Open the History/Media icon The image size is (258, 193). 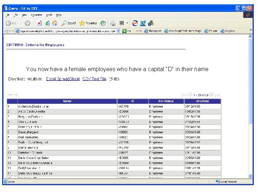click(103, 23)
